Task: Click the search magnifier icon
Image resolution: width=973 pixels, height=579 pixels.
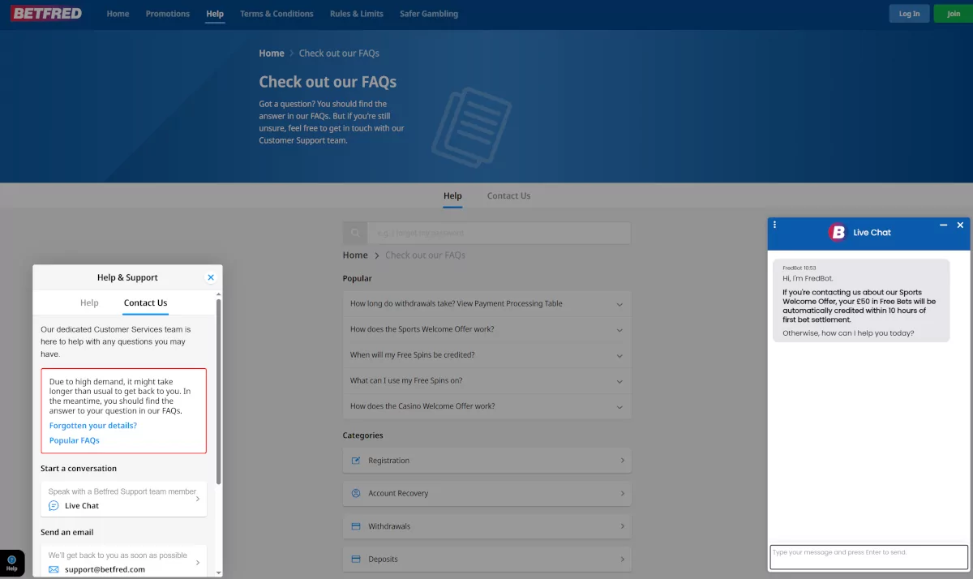Action: [355, 233]
